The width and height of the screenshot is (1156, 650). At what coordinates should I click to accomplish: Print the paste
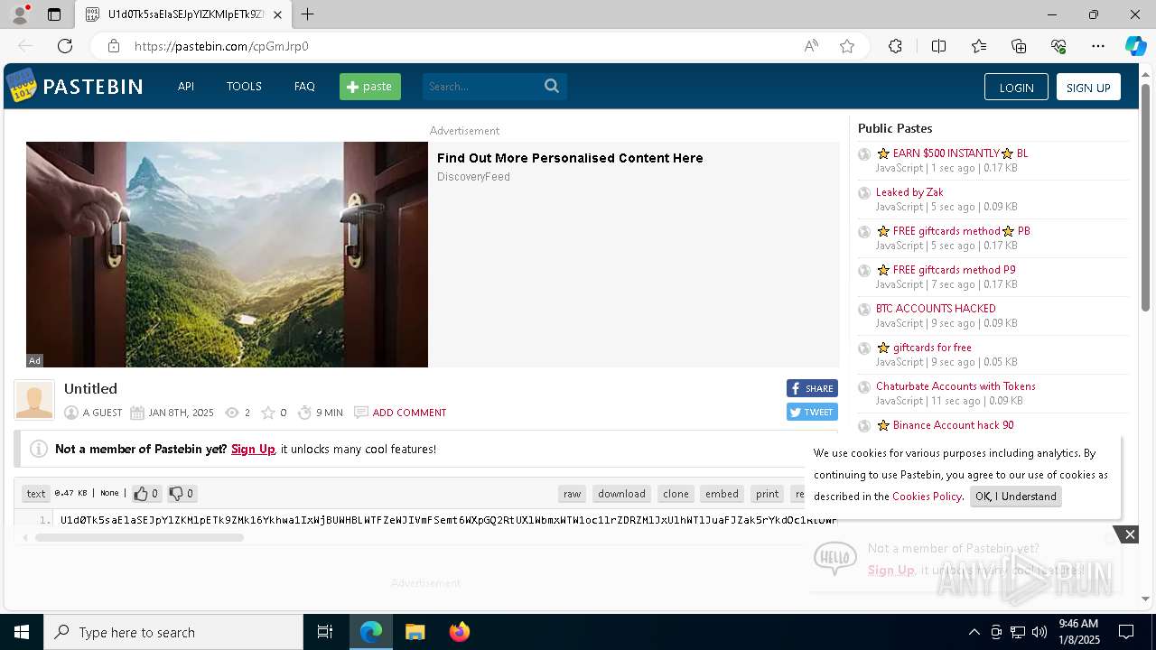tap(768, 494)
